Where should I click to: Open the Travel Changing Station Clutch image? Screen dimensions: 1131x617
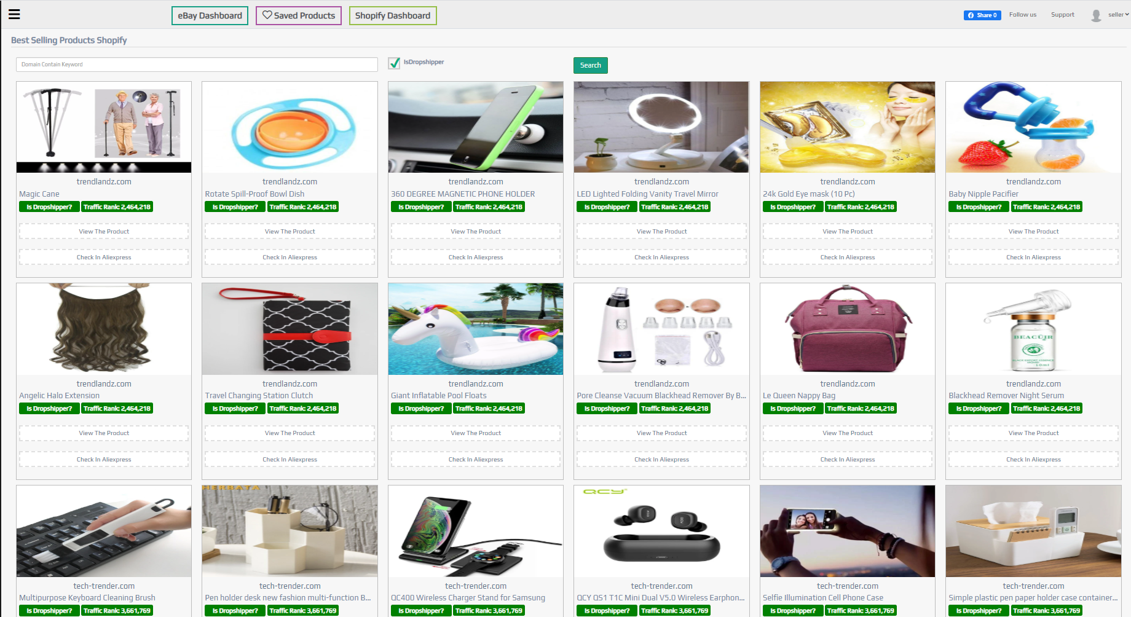pyautogui.click(x=290, y=329)
